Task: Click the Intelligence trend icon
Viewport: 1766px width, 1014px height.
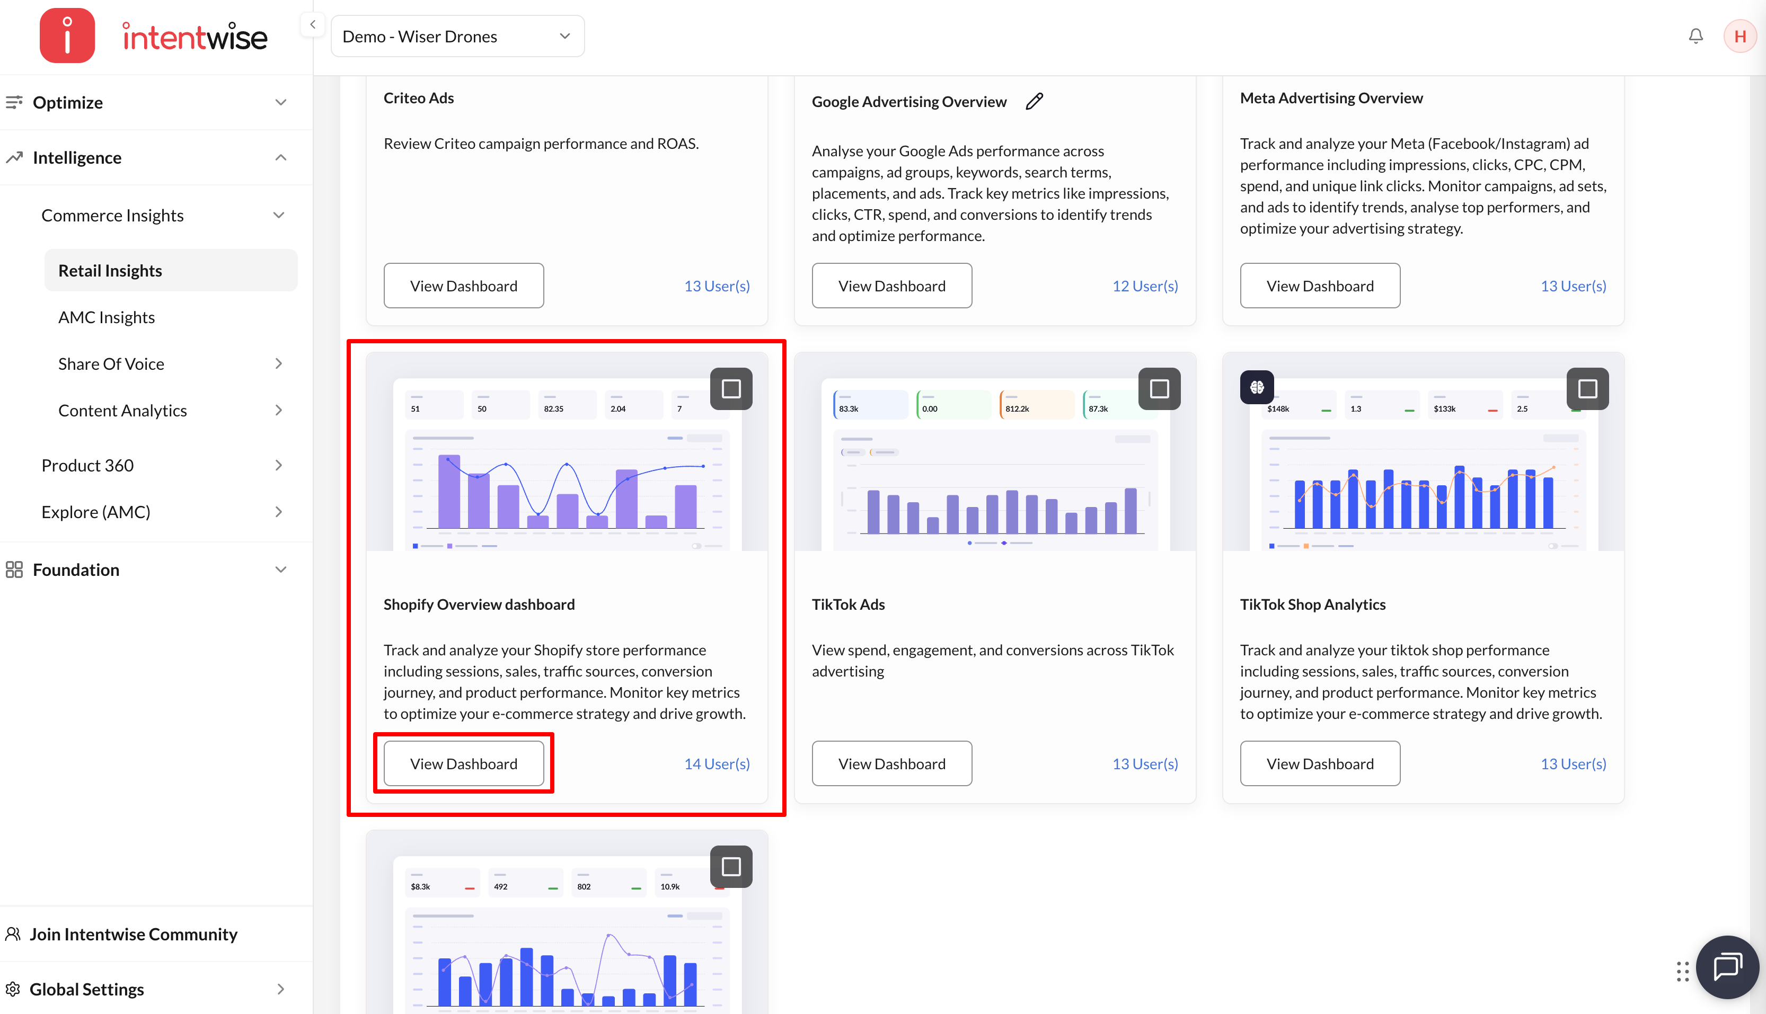Action: click(14, 157)
